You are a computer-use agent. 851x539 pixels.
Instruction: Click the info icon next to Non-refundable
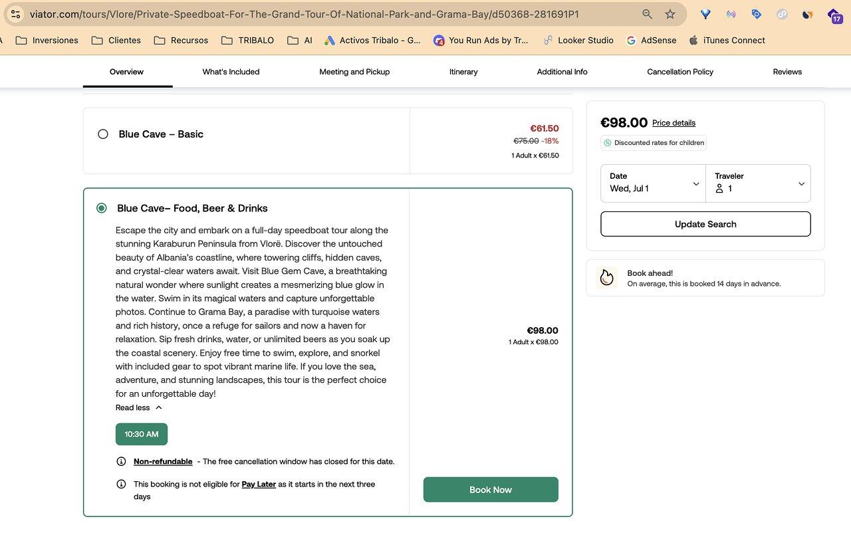(x=121, y=461)
